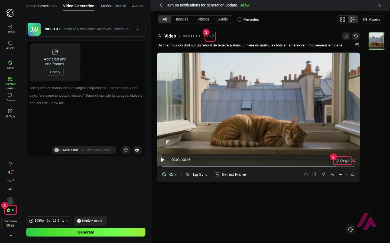Image resolution: width=390 pixels, height=243 pixels.
Task: Click the Extract Frame button
Action: [x=230, y=175]
